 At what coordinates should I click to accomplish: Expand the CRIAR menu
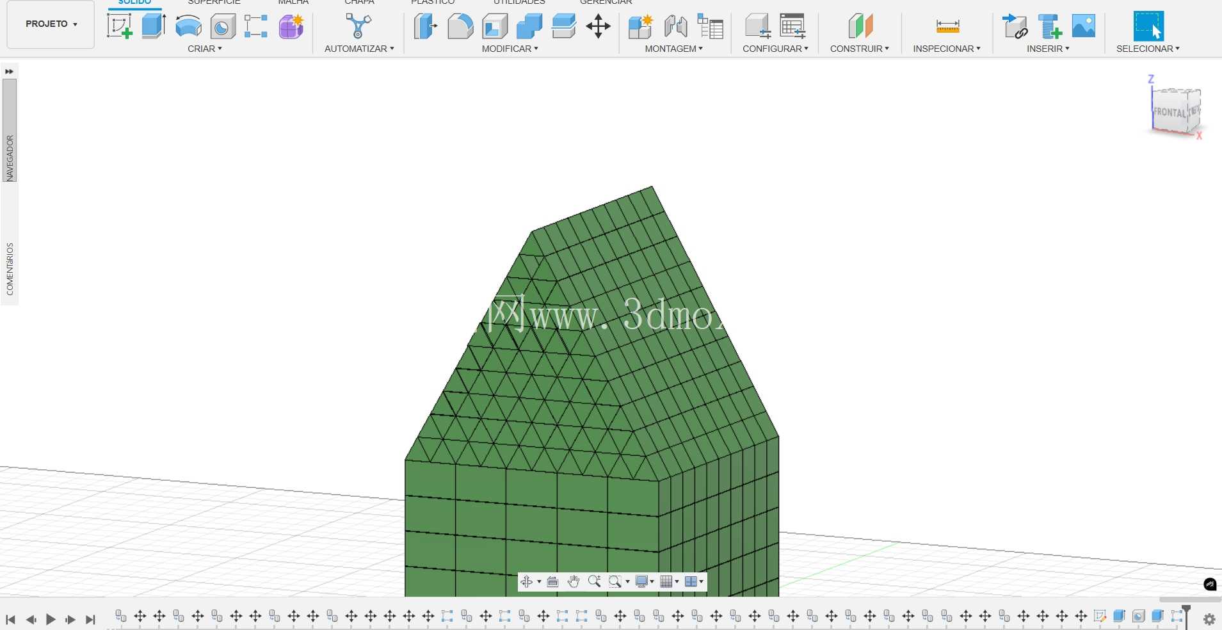click(x=205, y=49)
